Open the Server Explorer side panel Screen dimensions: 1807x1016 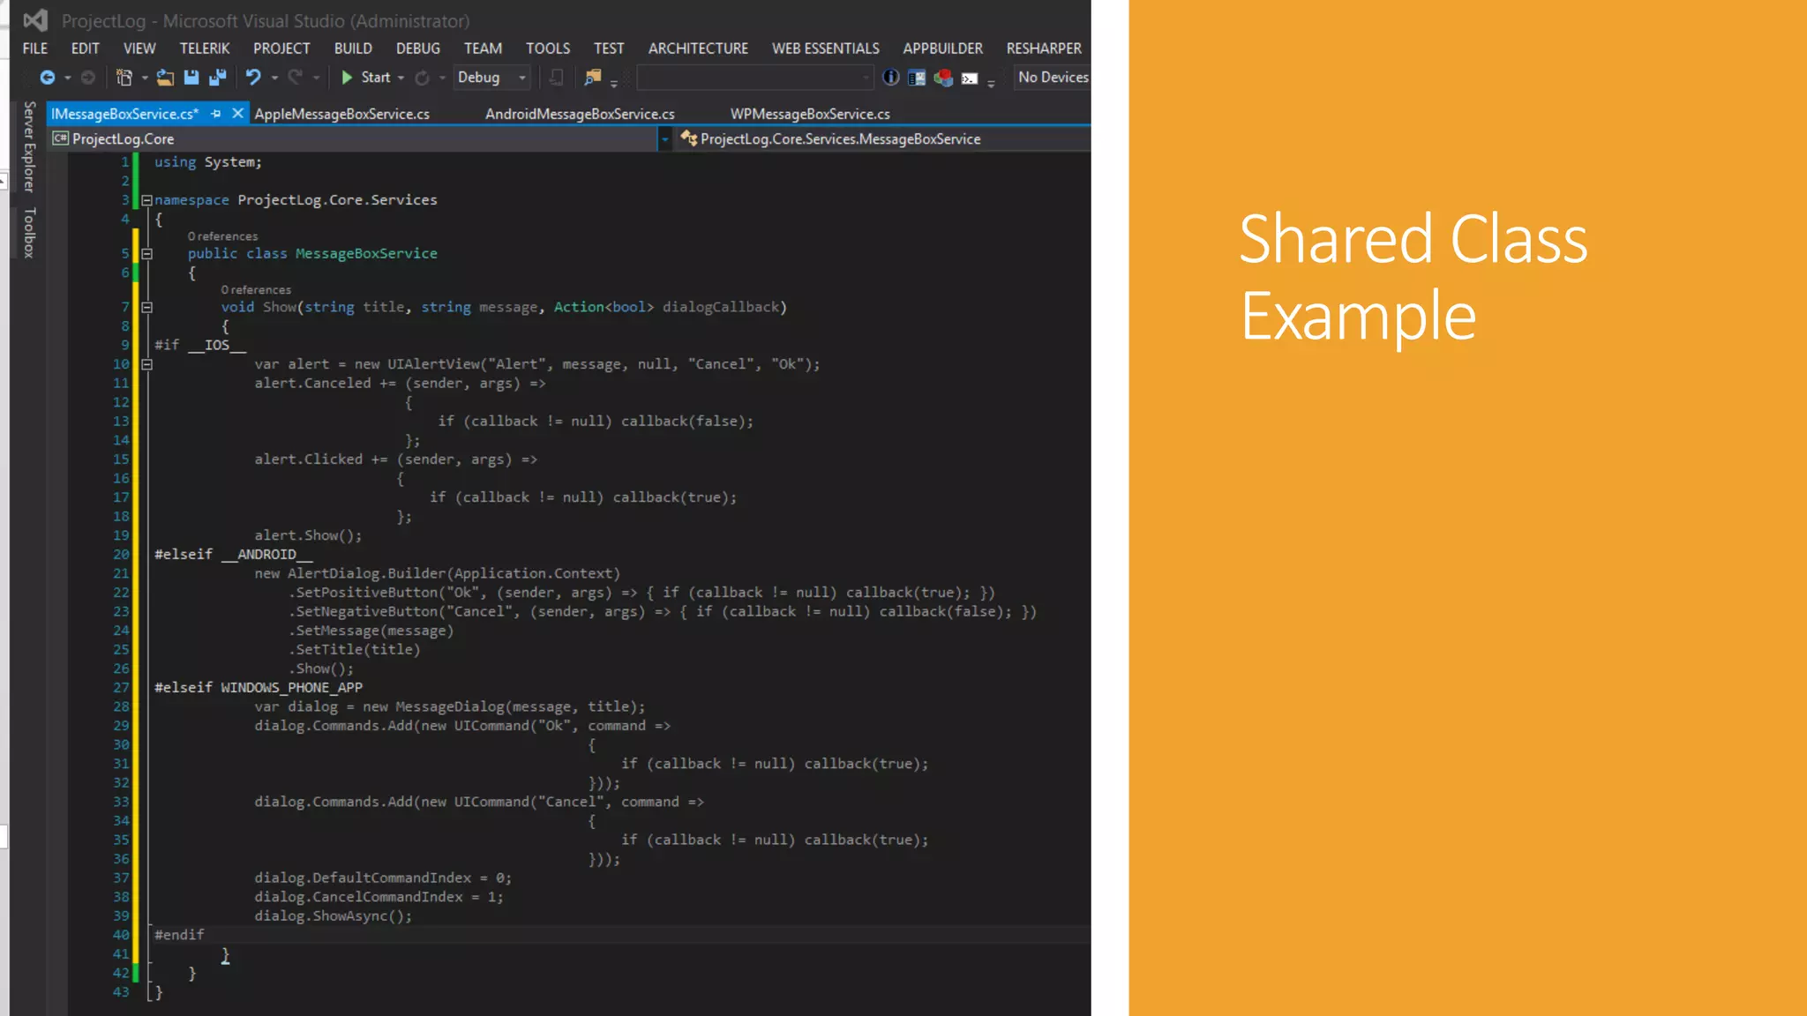(x=29, y=146)
